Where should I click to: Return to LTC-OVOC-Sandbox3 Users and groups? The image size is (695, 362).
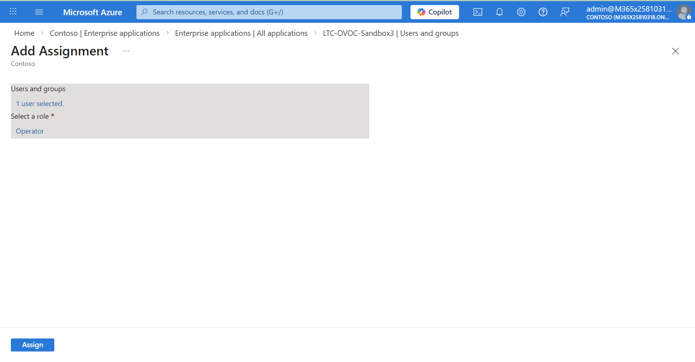[391, 33]
